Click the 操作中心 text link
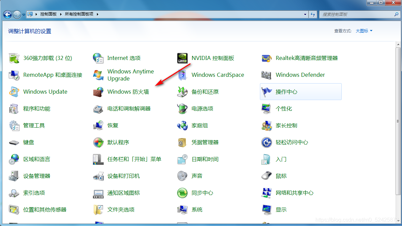The height and width of the screenshot is (226, 402). (x=287, y=92)
